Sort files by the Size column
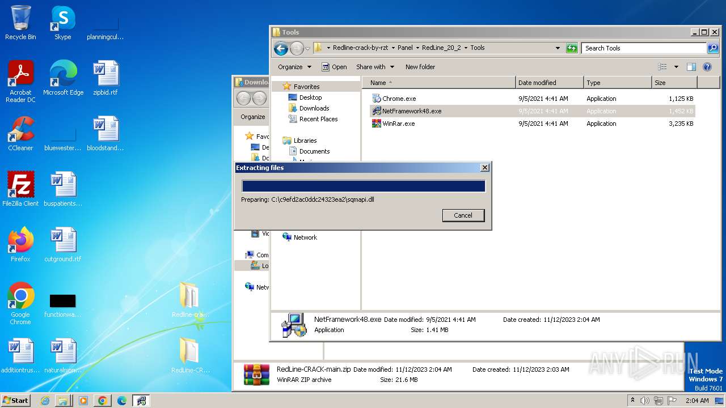This screenshot has width=726, height=408. point(674,83)
